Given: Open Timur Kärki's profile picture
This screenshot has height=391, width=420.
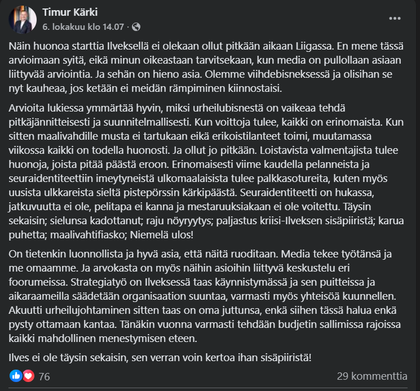Looking at the screenshot, I should [x=22, y=20].
